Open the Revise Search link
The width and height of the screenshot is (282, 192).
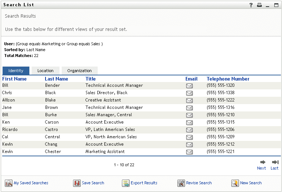click(199, 183)
